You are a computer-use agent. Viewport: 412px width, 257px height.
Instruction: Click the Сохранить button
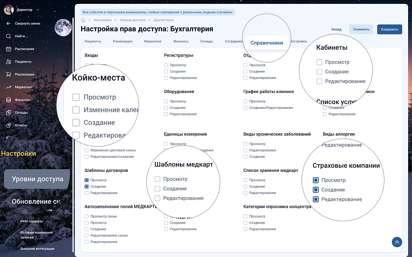[389, 30]
